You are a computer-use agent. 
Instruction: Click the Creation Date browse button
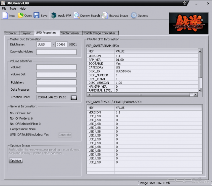point(74,97)
